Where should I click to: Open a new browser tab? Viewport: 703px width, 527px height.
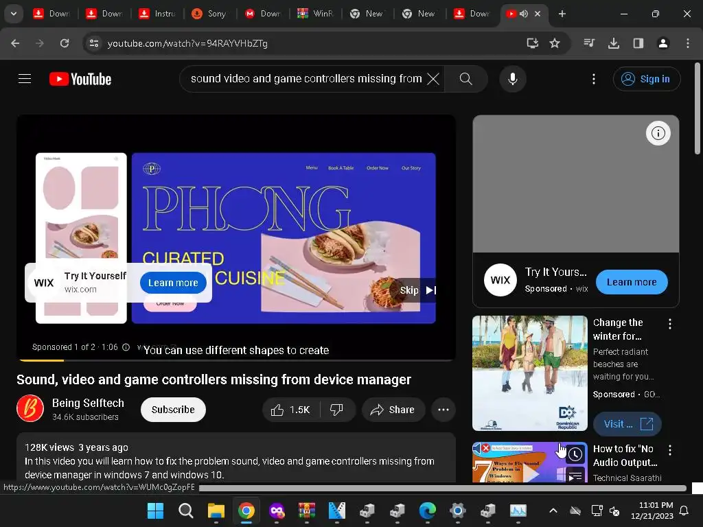click(x=562, y=14)
